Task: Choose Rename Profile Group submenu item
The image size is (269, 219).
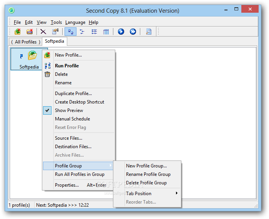Action: (147, 174)
